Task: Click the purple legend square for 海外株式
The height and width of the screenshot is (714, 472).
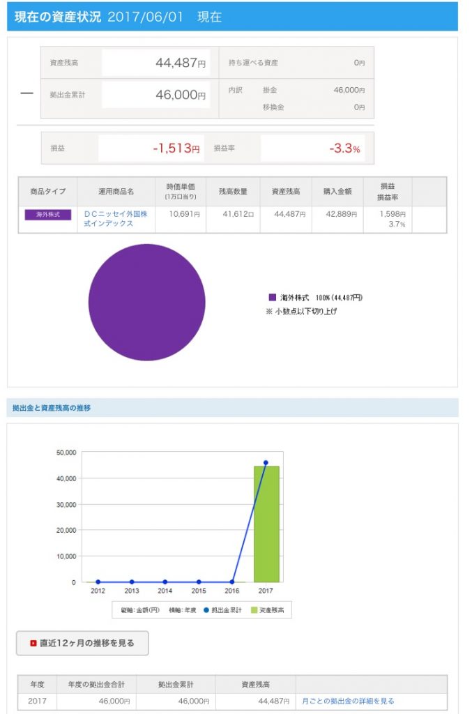Action: click(273, 298)
